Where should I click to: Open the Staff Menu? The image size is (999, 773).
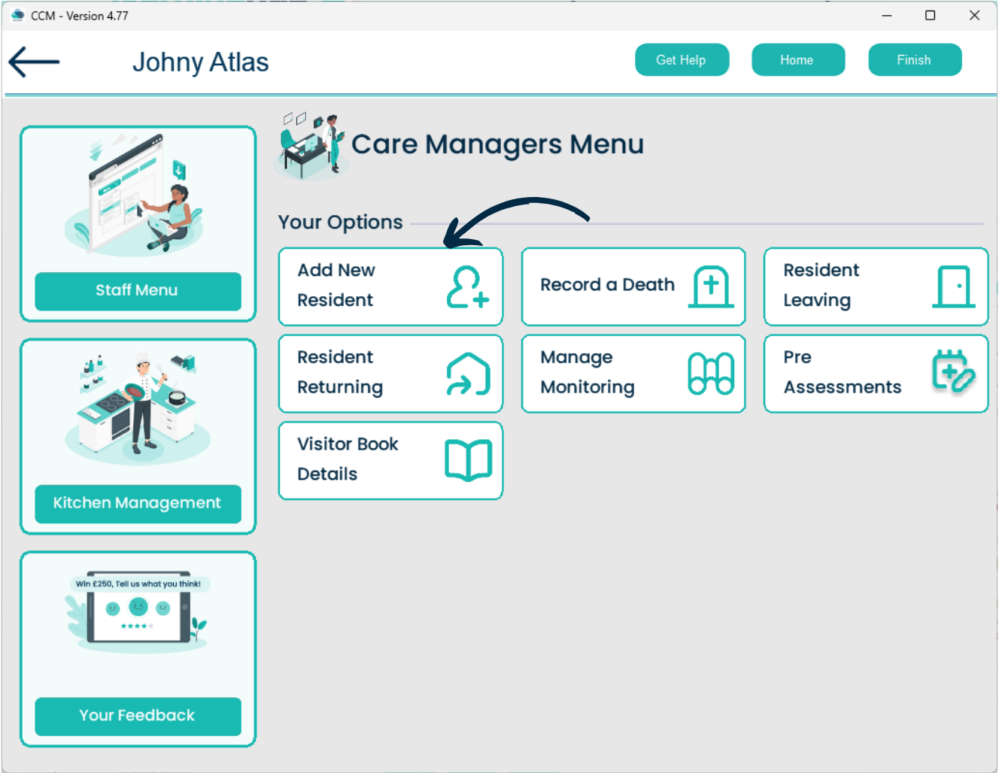(x=138, y=291)
